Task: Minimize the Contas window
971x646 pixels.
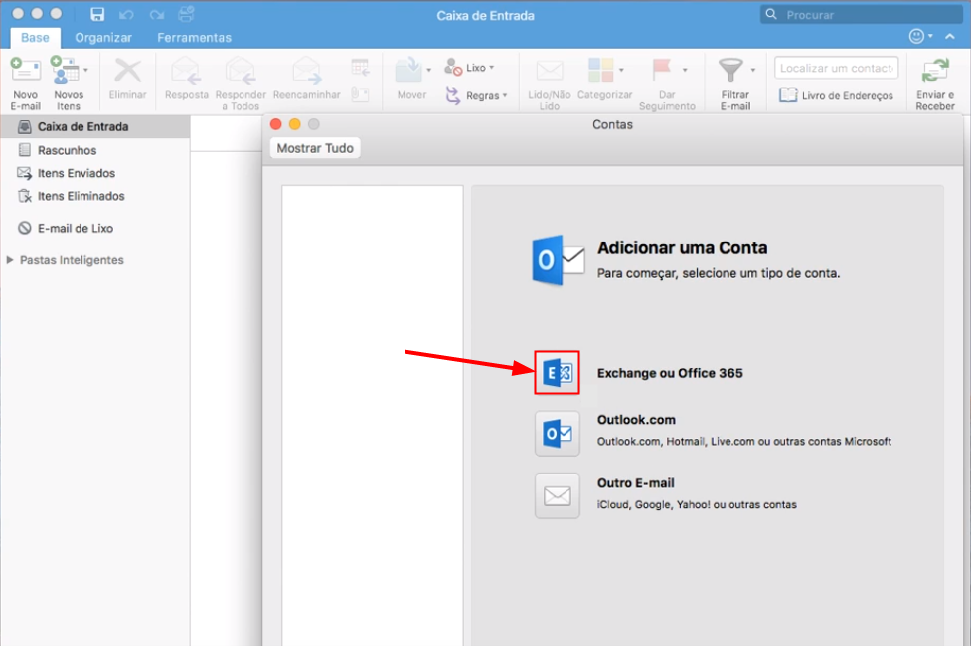Action: [295, 124]
